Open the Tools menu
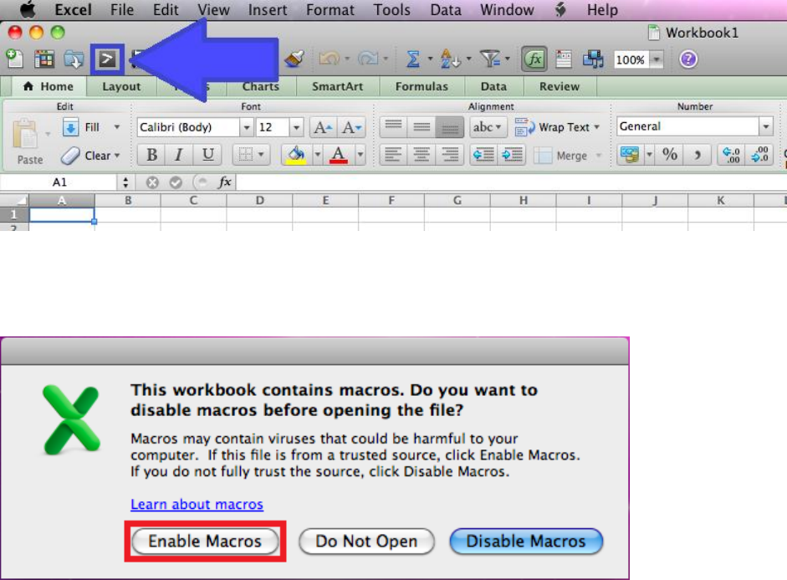This screenshot has width=787, height=580. (x=391, y=10)
